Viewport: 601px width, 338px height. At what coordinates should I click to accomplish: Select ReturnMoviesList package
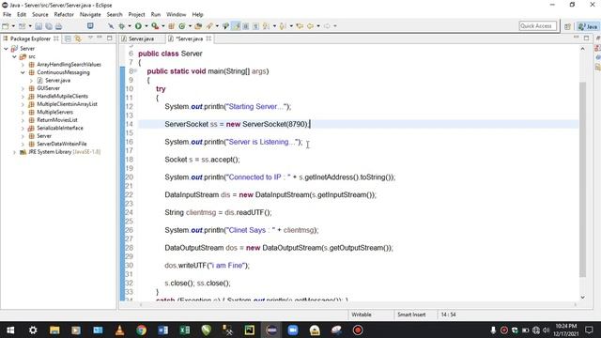pos(57,120)
